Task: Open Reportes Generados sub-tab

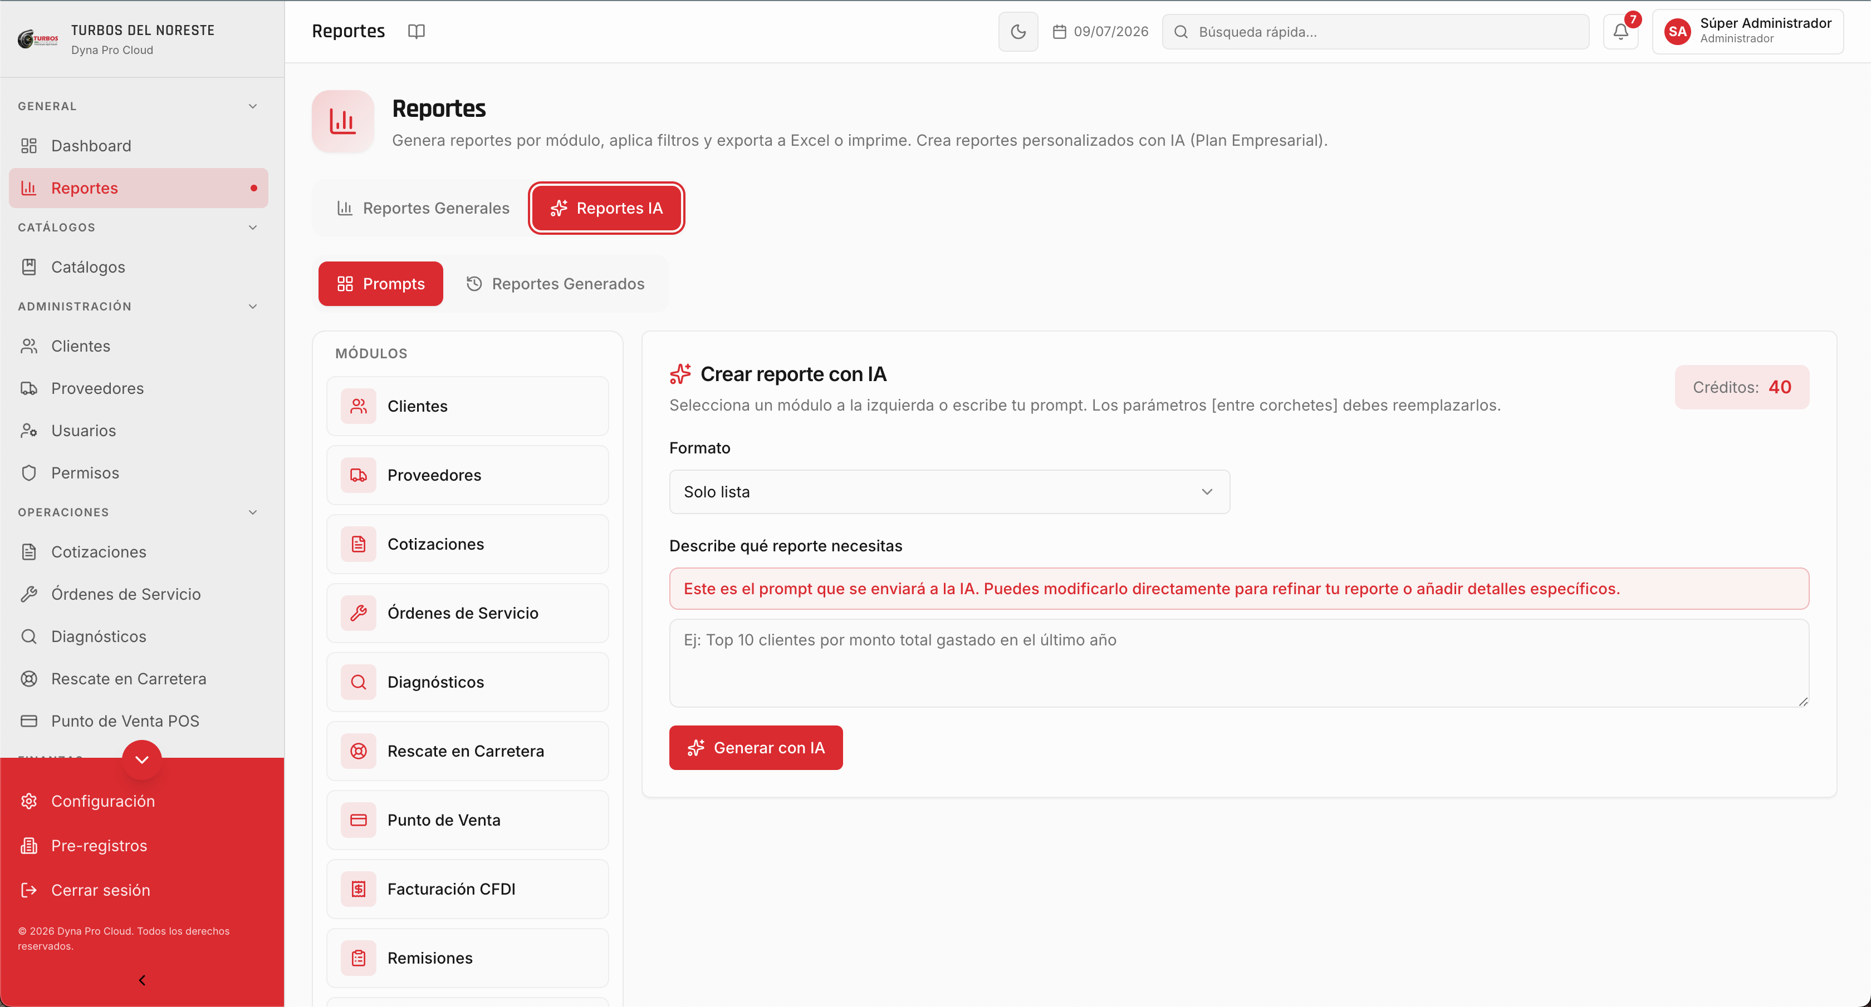Action: coord(556,284)
